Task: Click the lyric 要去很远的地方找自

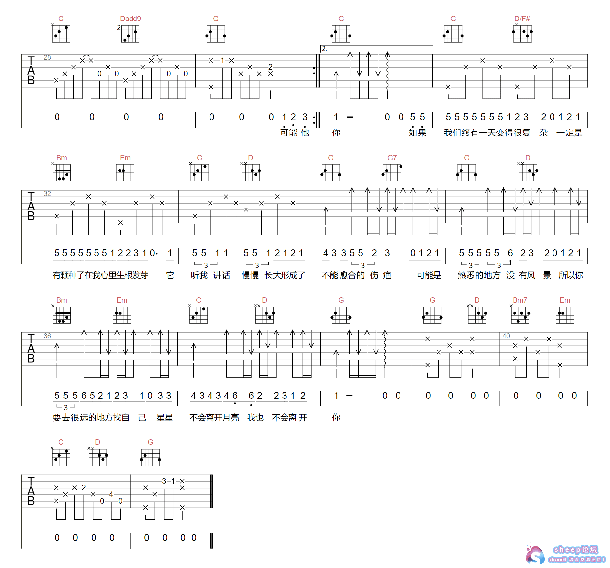Action: click(x=91, y=418)
